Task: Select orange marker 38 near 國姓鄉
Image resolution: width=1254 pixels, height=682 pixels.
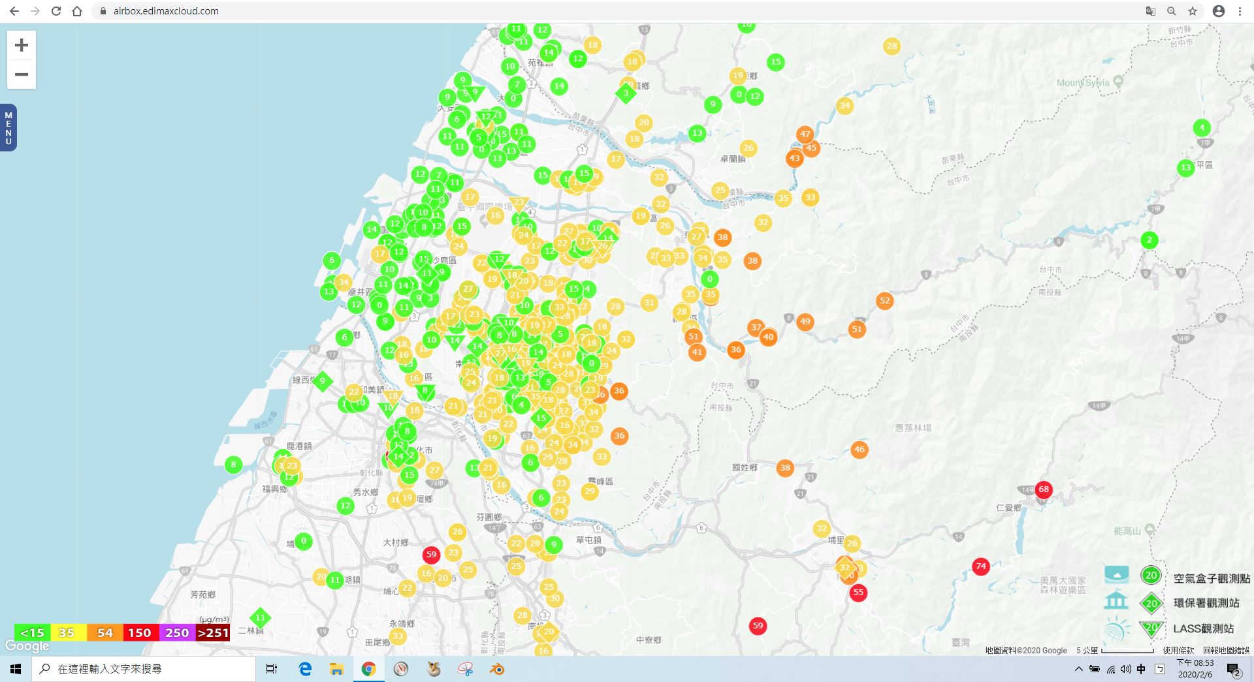Action: (785, 467)
